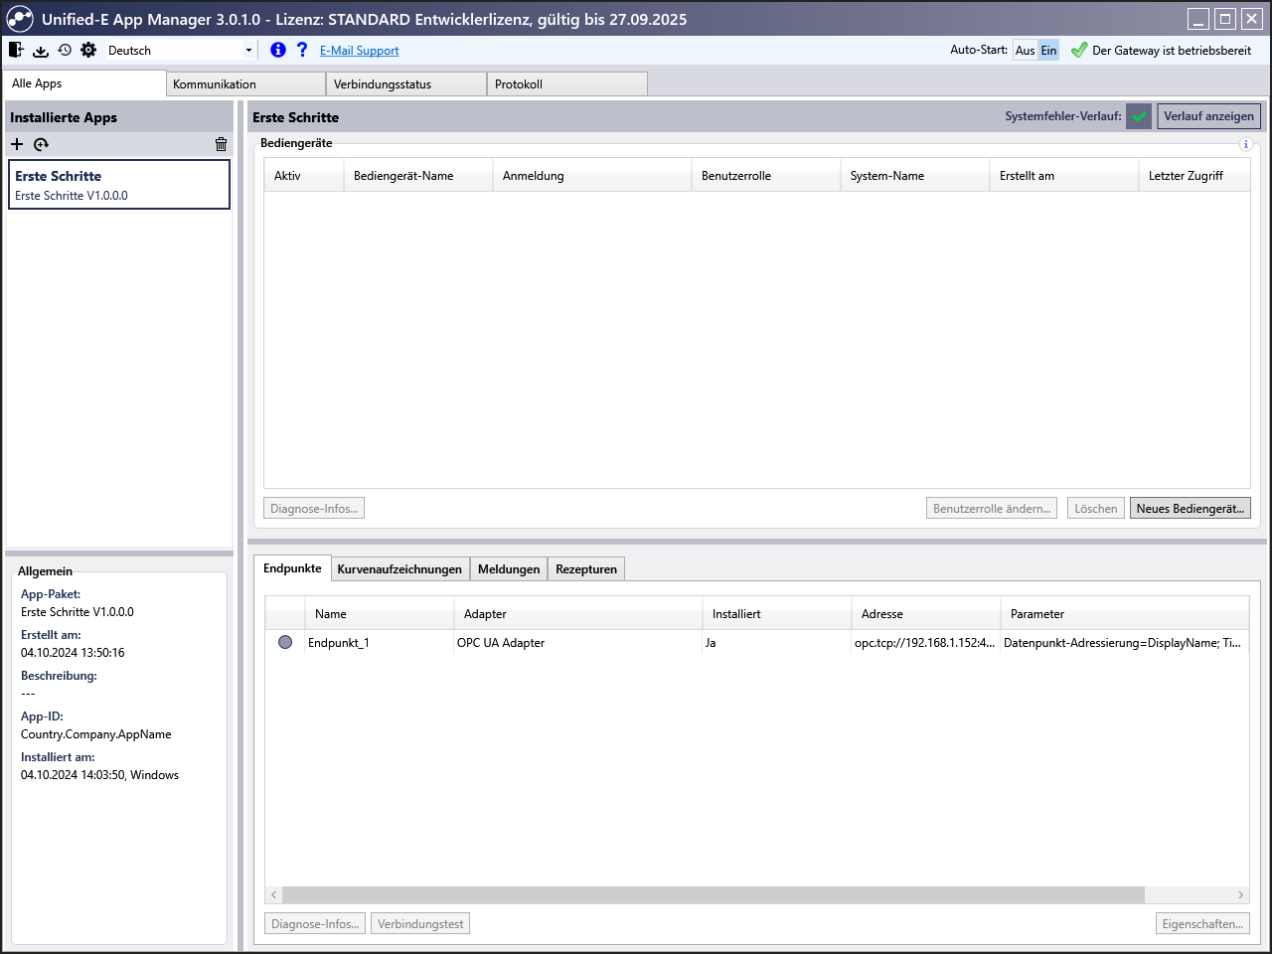Click the Benutzerrolle ändern... button
Image resolution: width=1272 pixels, height=954 pixels.
click(992, 508)
